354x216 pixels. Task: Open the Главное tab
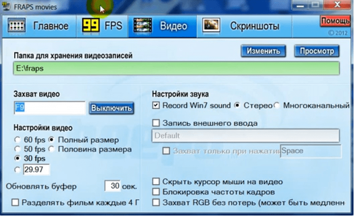39,26
